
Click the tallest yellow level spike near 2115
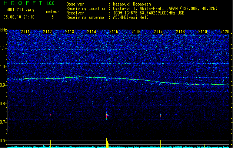tap(106, 143)
